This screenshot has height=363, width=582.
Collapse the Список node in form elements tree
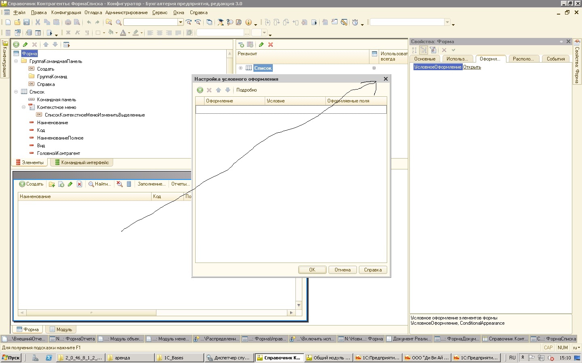click(16, 92)
